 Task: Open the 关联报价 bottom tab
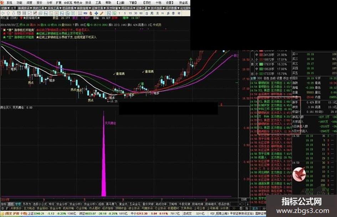pyautogui.click(x=16, y=208)
